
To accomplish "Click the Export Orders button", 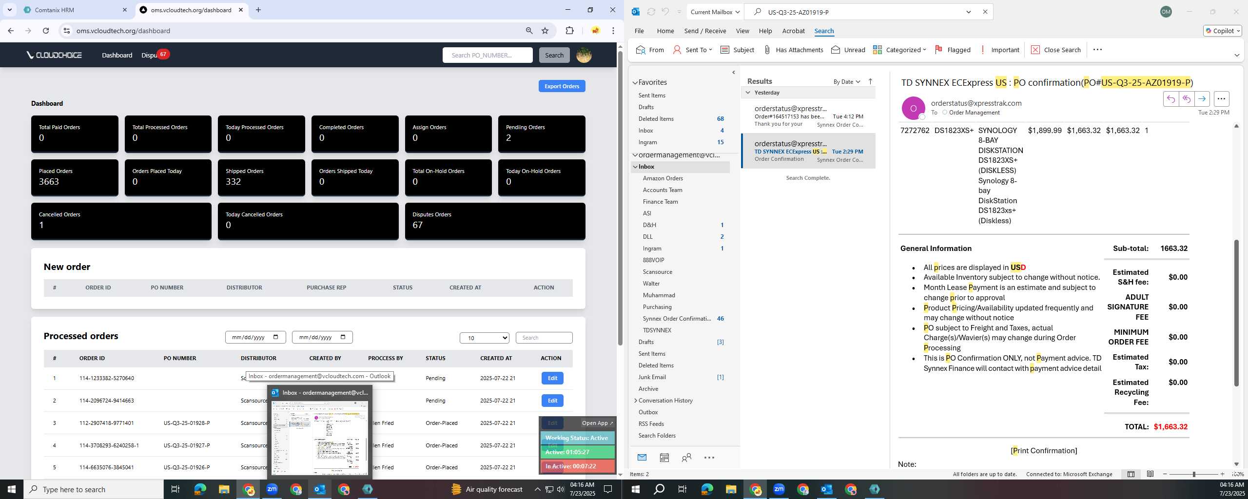I will click(562, 86).
